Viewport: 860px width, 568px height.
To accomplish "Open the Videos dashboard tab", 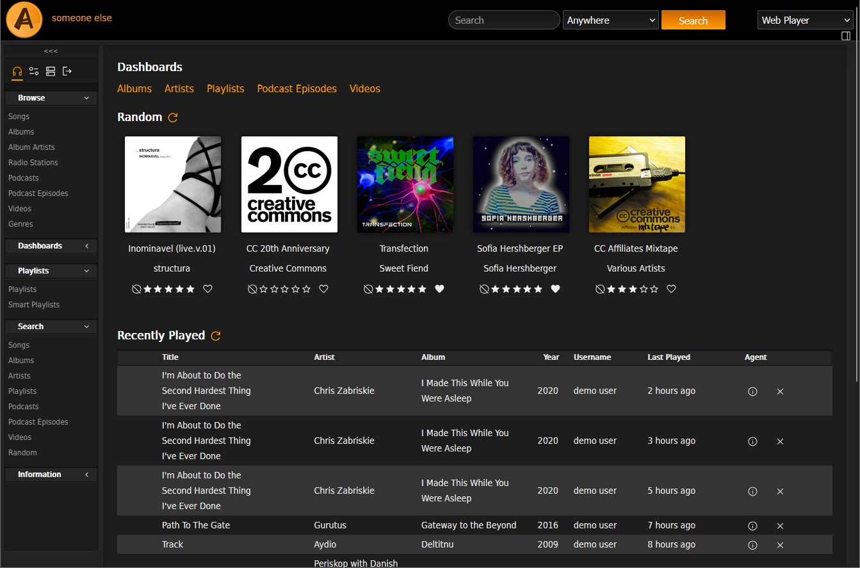I will click(365, 88).
